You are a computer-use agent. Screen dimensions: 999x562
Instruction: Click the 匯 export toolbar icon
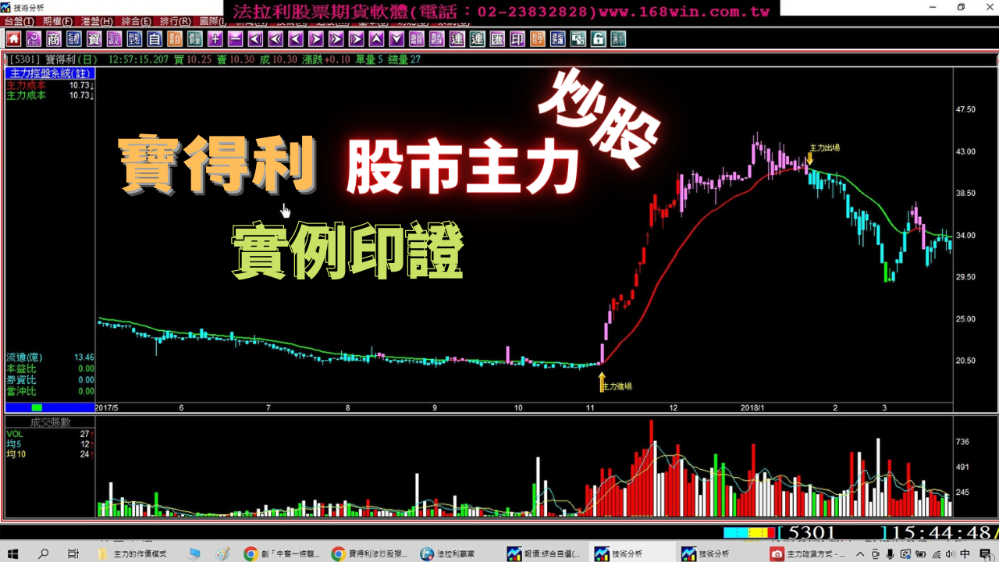[x=497, y=39]
